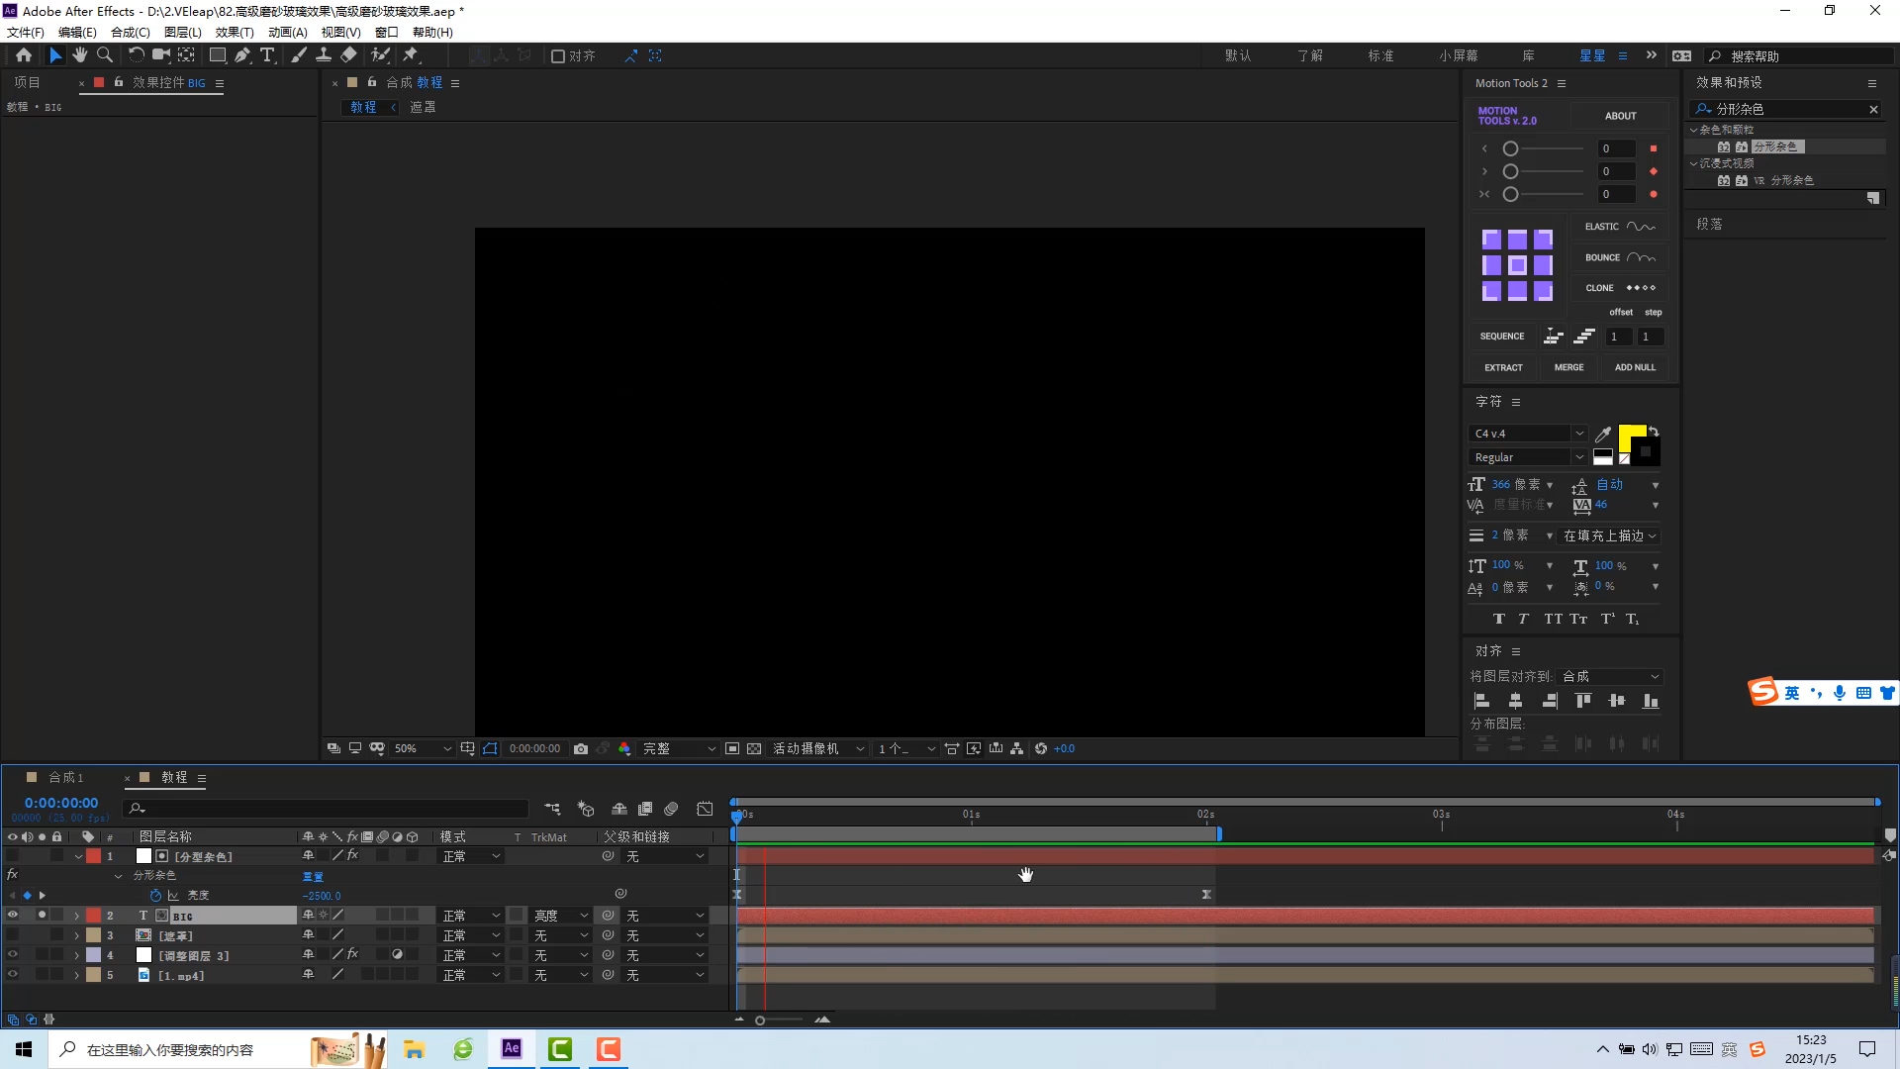Screen dimensions: 1900x1069
Task: Click All Caps TT text style
Action: (1553, 620)
